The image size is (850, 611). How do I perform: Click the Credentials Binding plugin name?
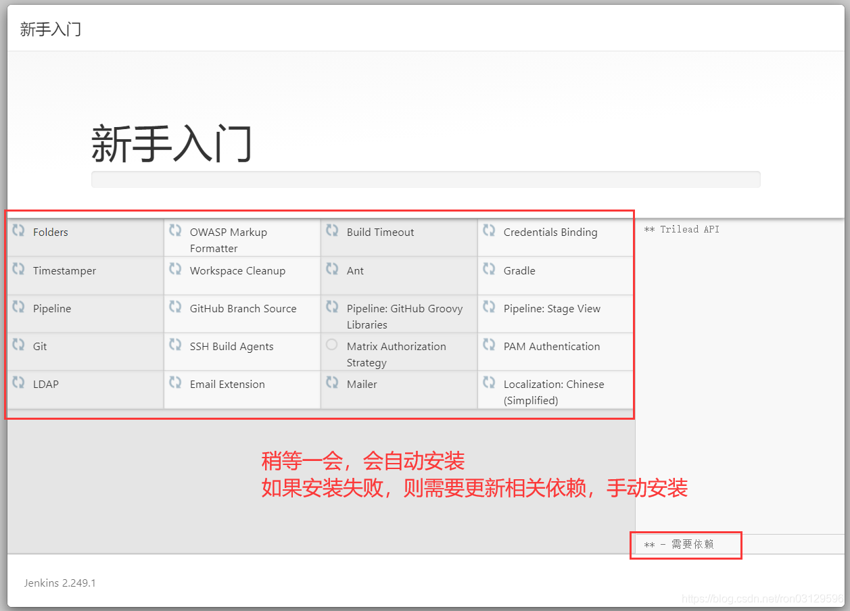(x=550, y=232)
